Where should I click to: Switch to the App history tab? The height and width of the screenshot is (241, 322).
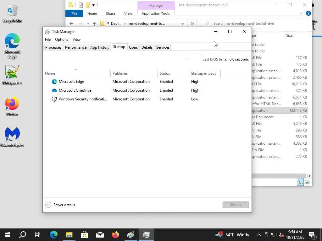(100, 47)
